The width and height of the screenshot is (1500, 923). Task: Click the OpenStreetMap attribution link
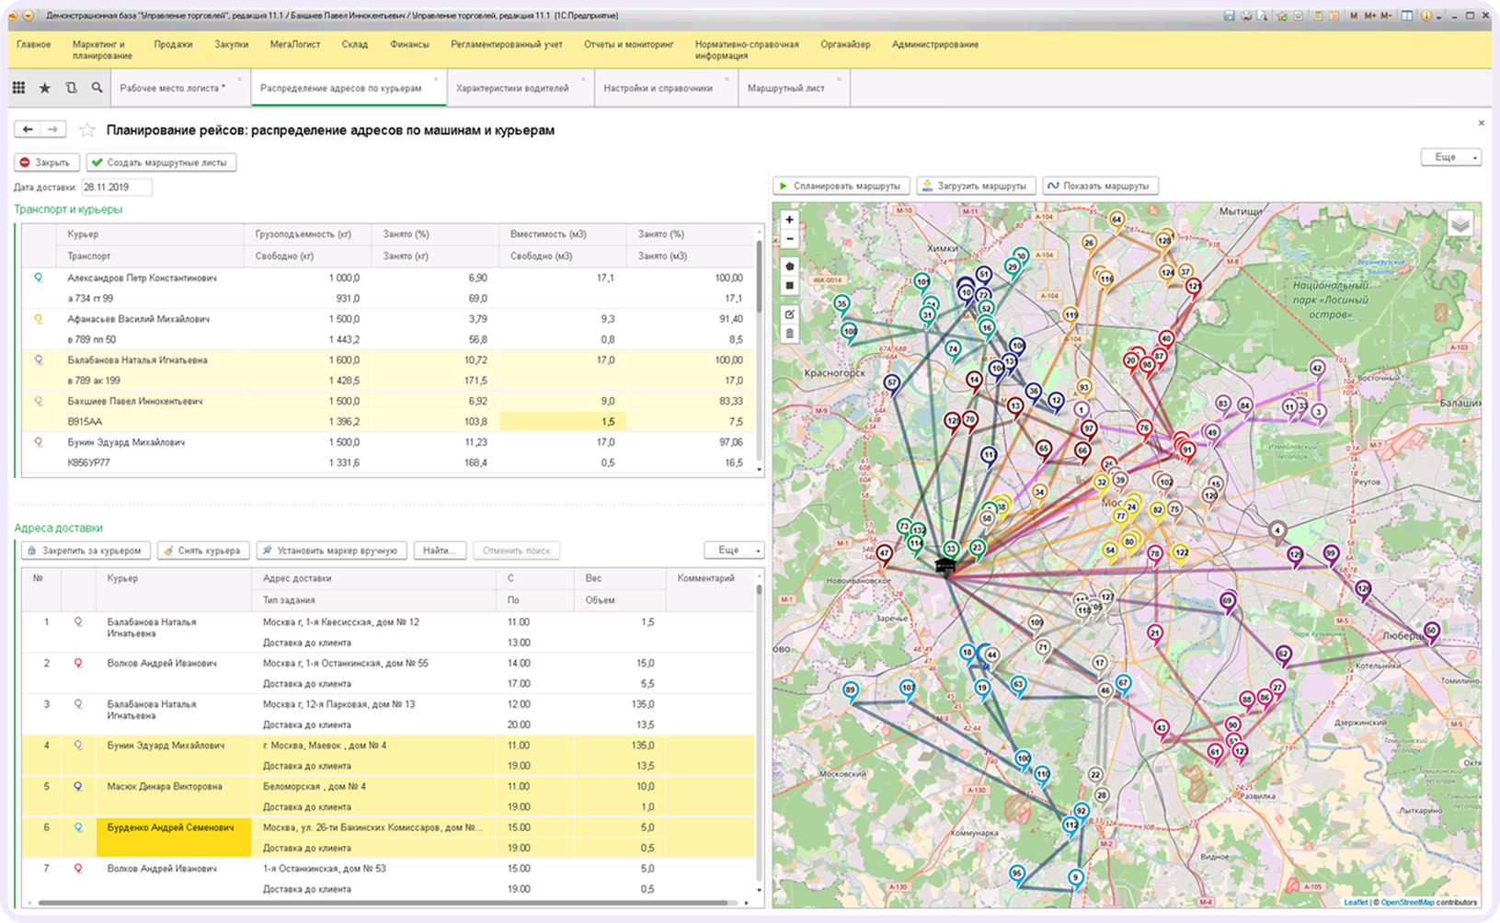click(x=1408, y=903)
